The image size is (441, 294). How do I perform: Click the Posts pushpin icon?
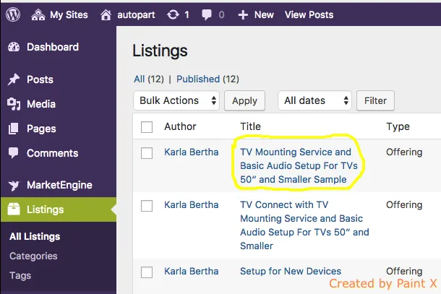point(14,79)
